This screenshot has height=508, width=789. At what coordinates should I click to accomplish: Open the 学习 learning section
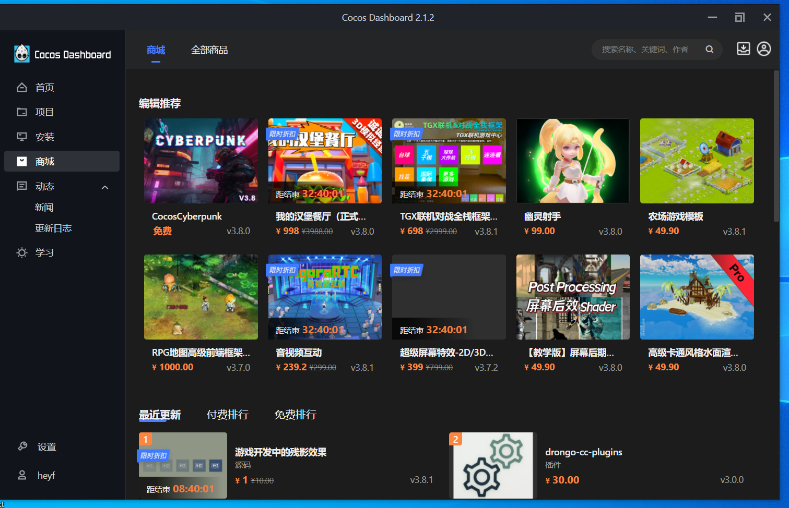click(x=44, y=252)
